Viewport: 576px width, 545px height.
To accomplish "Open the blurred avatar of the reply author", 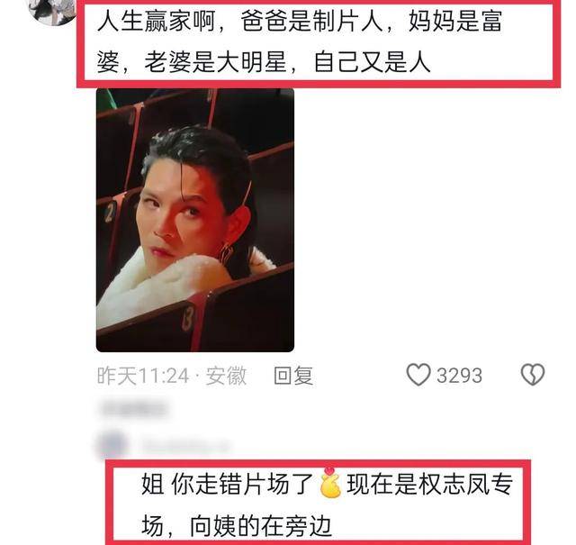I will (112, 444).
